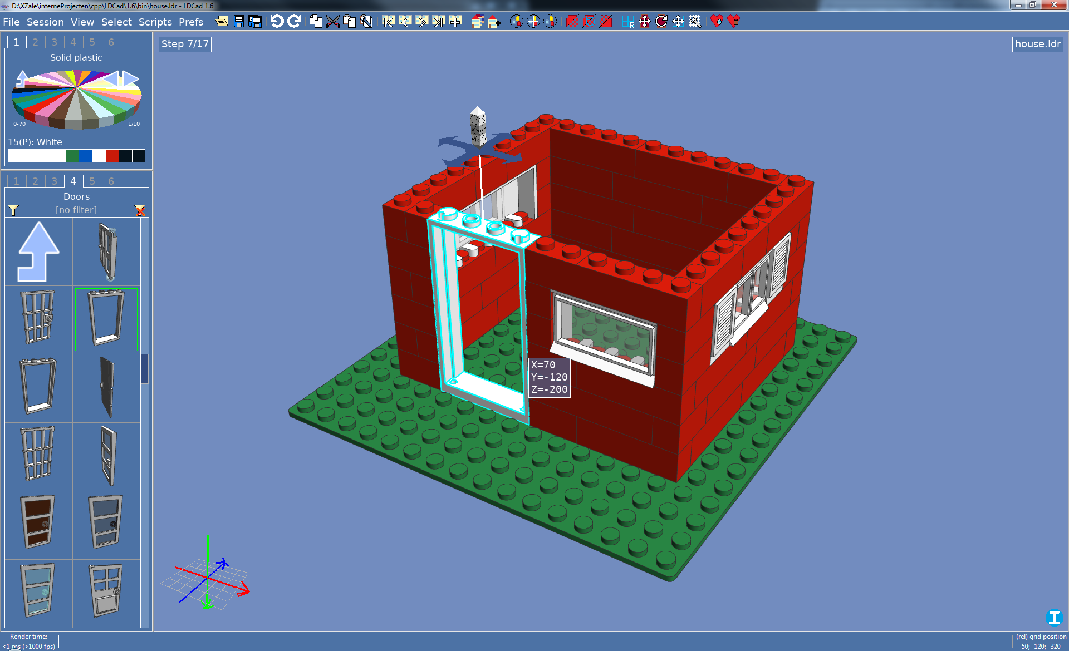The width and height of the screenshot is (1069, 651).
Task: Switch to part bin tab 5
Action: coord(92,181)
